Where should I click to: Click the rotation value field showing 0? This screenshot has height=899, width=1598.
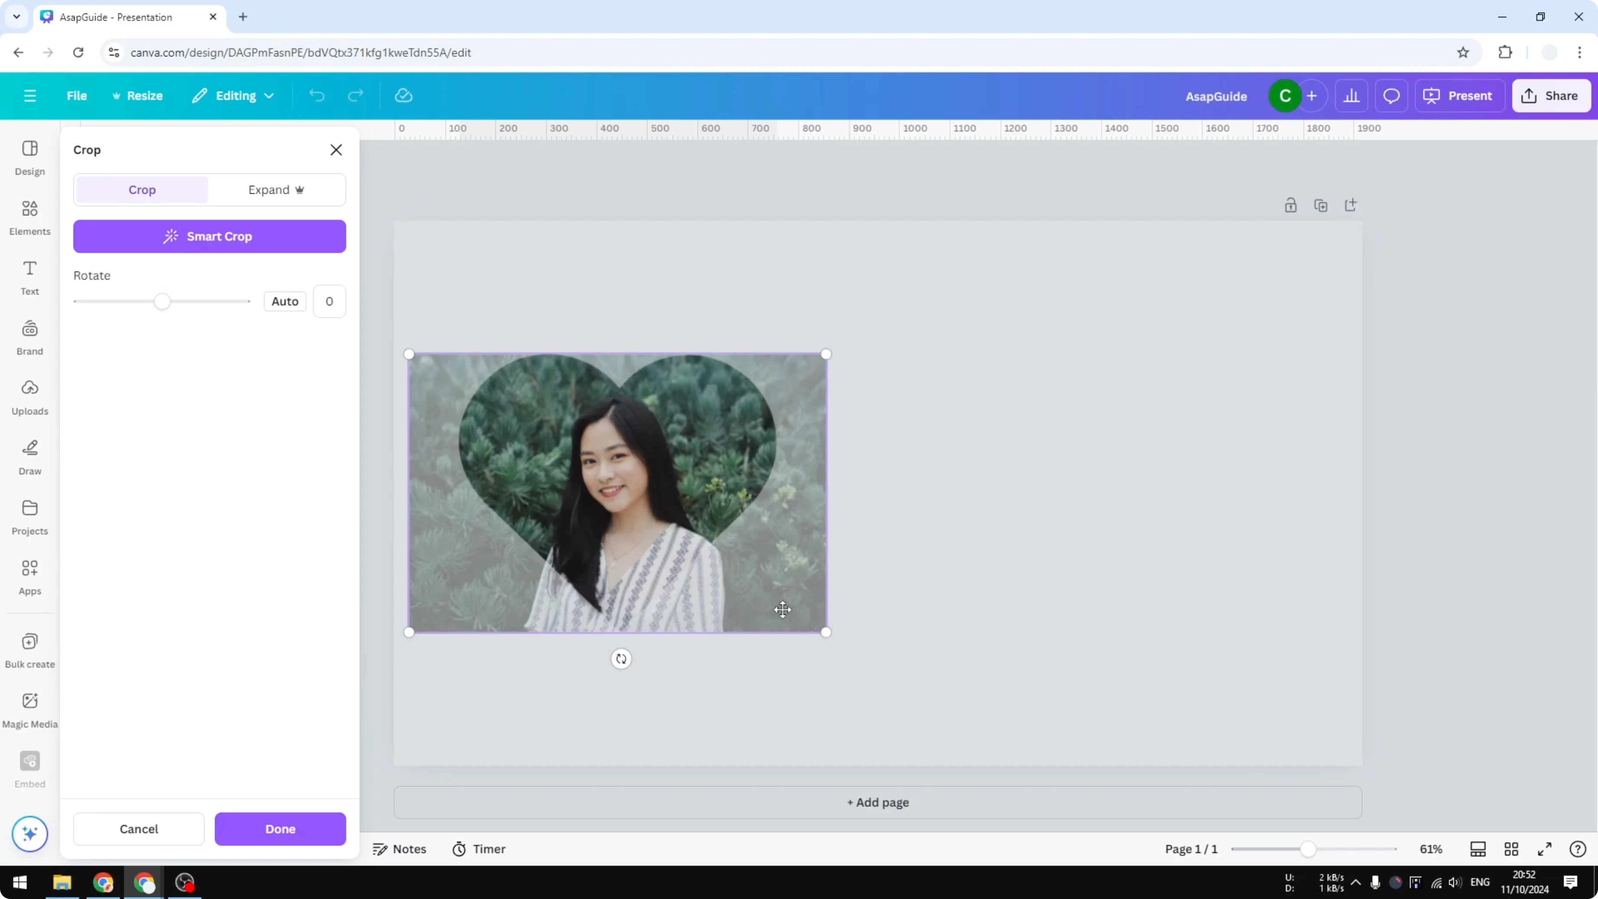point(330,301)
